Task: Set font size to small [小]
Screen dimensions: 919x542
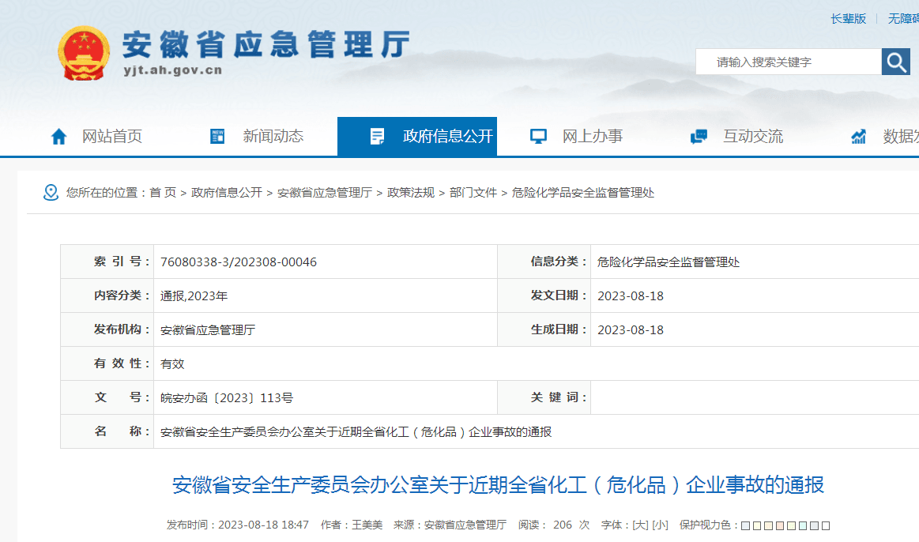Action: [659, 525]
